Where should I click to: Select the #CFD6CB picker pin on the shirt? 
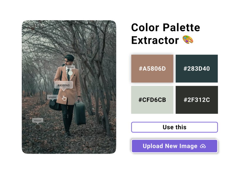coord(70,73)
